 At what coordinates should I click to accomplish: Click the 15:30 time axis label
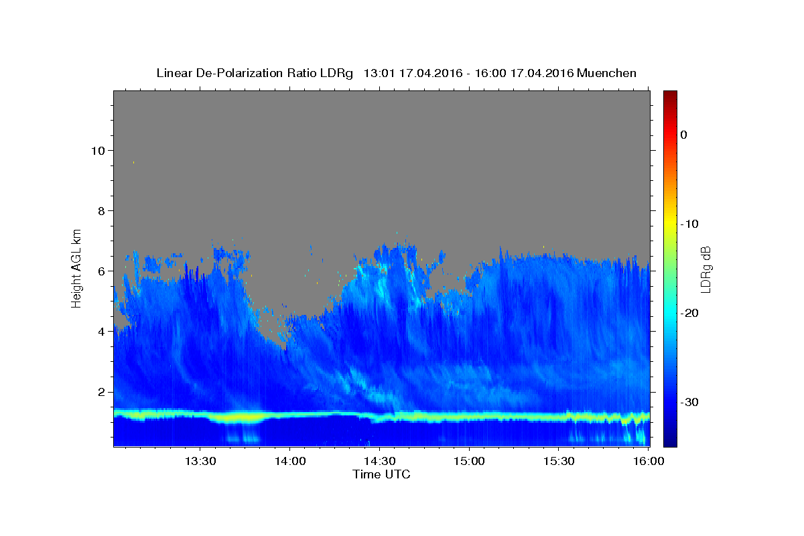559,462
